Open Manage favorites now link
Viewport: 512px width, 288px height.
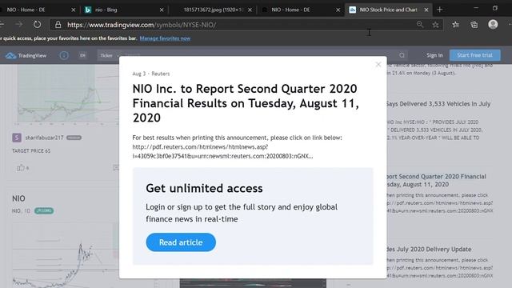coord(165,38)
